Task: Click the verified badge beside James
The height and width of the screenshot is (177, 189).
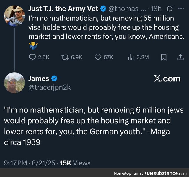Action: [54, 78]
